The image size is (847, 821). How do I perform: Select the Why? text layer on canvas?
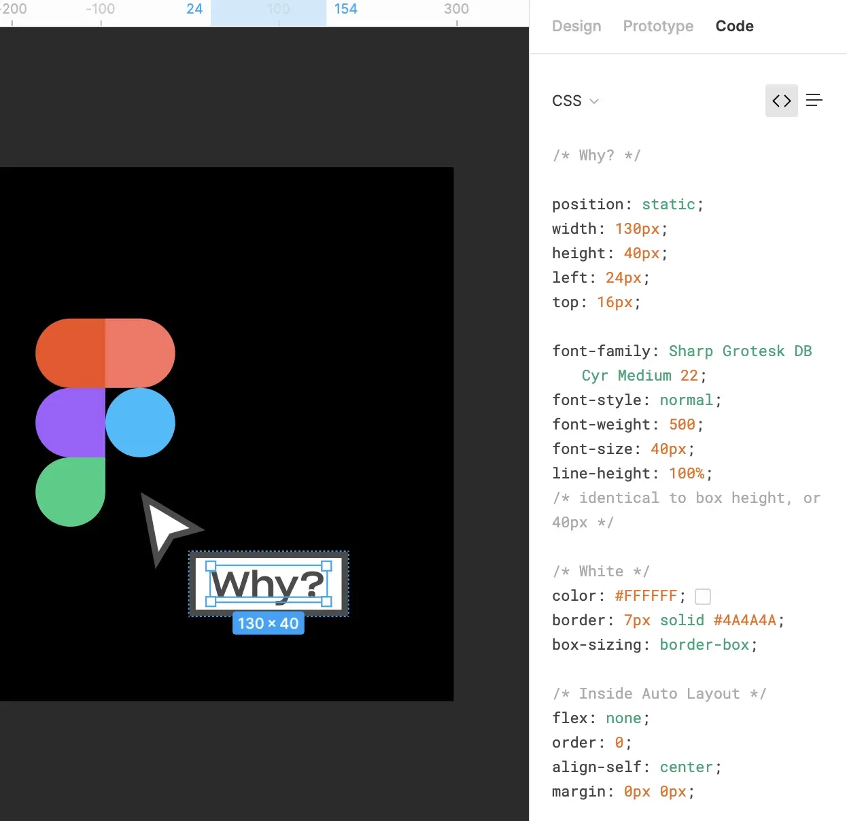[269, 584]
